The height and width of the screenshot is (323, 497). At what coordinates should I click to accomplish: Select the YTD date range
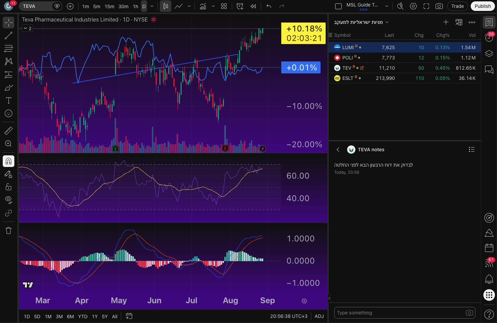coord(83,317)
